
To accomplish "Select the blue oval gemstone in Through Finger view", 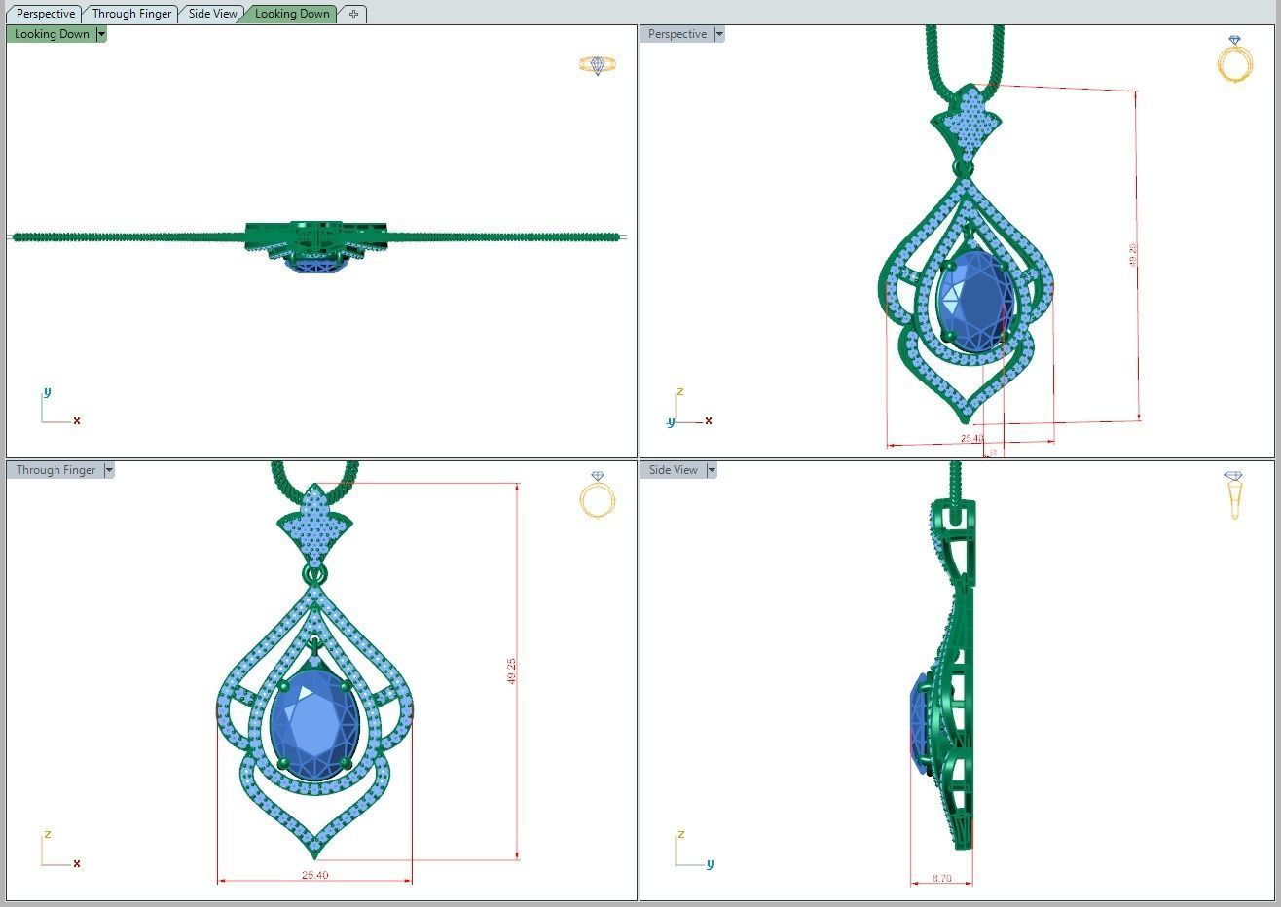I will coord(314,724).
